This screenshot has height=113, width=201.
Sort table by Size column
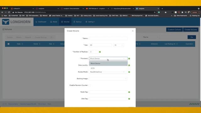click(x=52, y=44)
